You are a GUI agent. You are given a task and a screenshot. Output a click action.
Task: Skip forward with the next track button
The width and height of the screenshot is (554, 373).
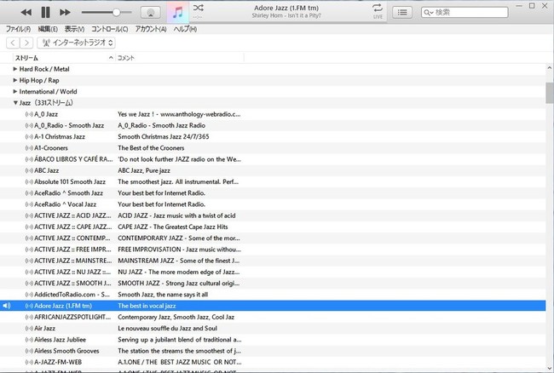point(65,13)
